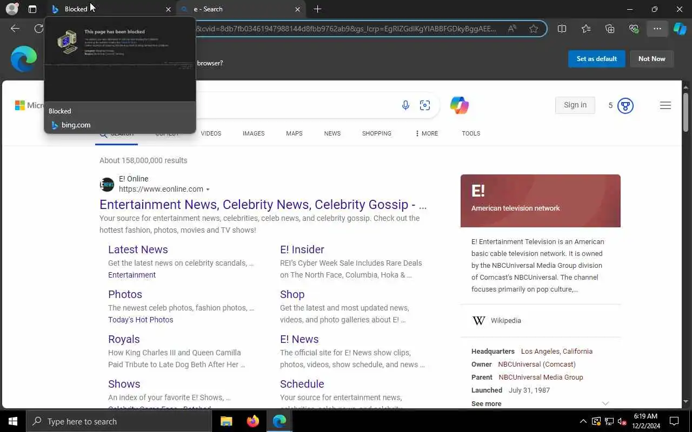Open the Videos search tab
This screenshot has height=432, width=692.
pos(211,133)
